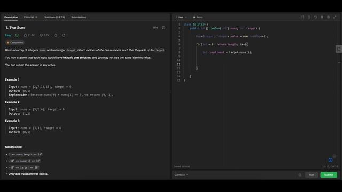
Task: Click the bookmark icon in editor toolbar
Action: coord(302,17)
